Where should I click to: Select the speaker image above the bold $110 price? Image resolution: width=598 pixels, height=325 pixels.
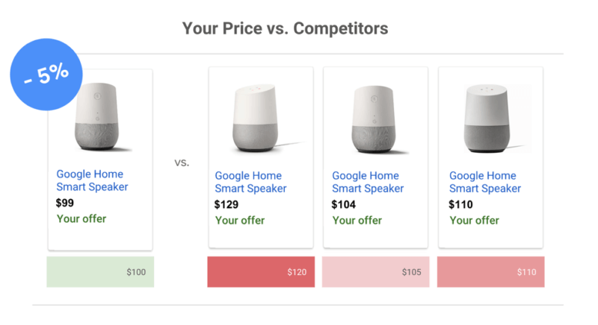click(490, 117)
